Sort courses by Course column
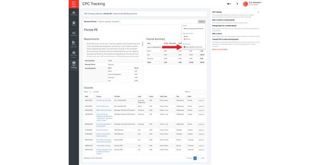This screenshot has height=165, width=331. click(x=104, y=97)
